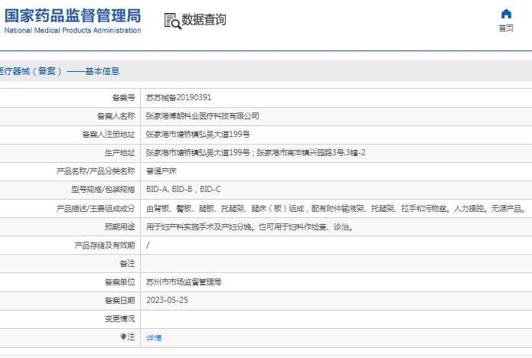The image size is (532, 358).
Task: Select filing date 2023-05-25
Action: click(x=167, y=300)
